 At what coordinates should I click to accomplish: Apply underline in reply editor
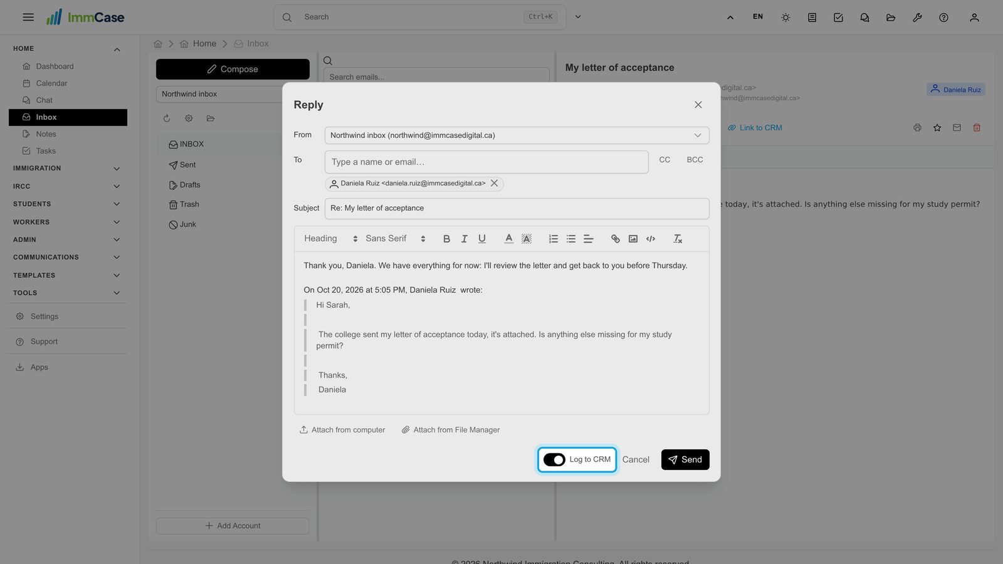481,239
